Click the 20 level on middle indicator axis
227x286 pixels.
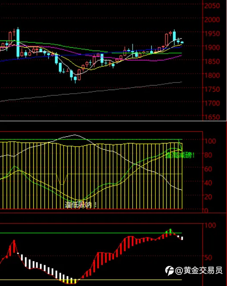click(x=208, y=197)
